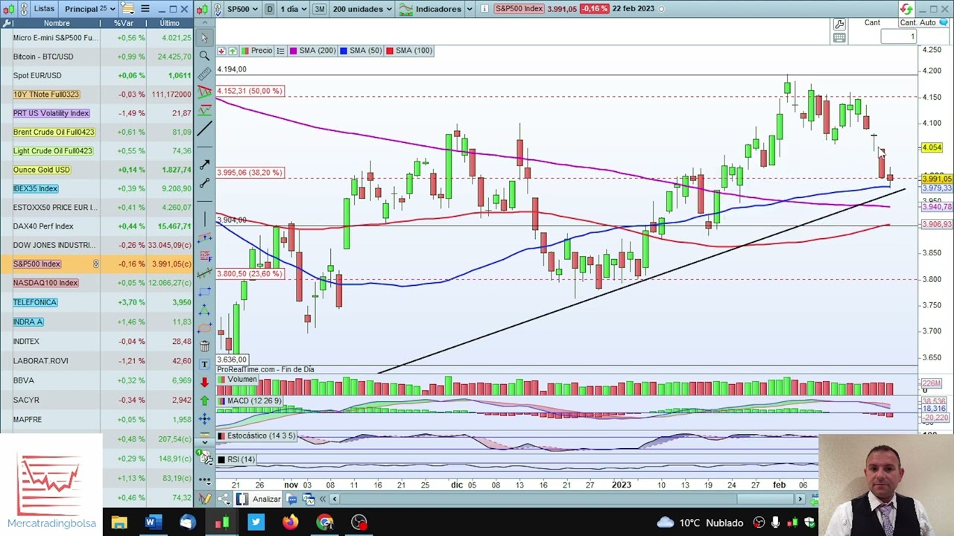Sort list by Último column header
Viewport: 954px width, 536px height.
click(x=169, y=23)
